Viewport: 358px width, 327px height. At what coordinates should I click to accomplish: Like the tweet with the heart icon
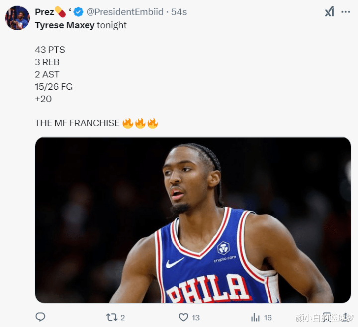coord(183,317)
